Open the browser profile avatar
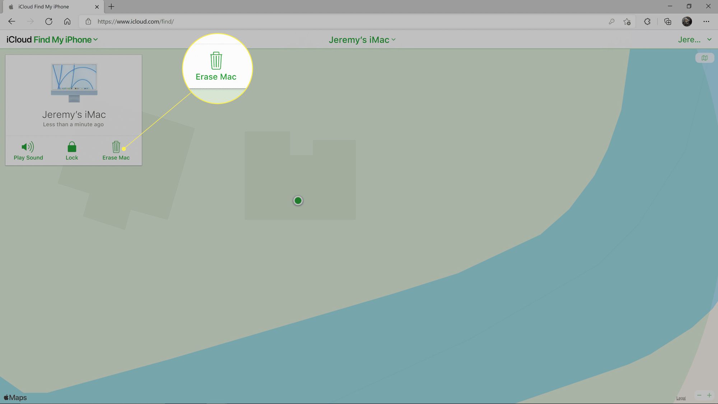This screenshot has width=718, height=404. coord(687,22)
